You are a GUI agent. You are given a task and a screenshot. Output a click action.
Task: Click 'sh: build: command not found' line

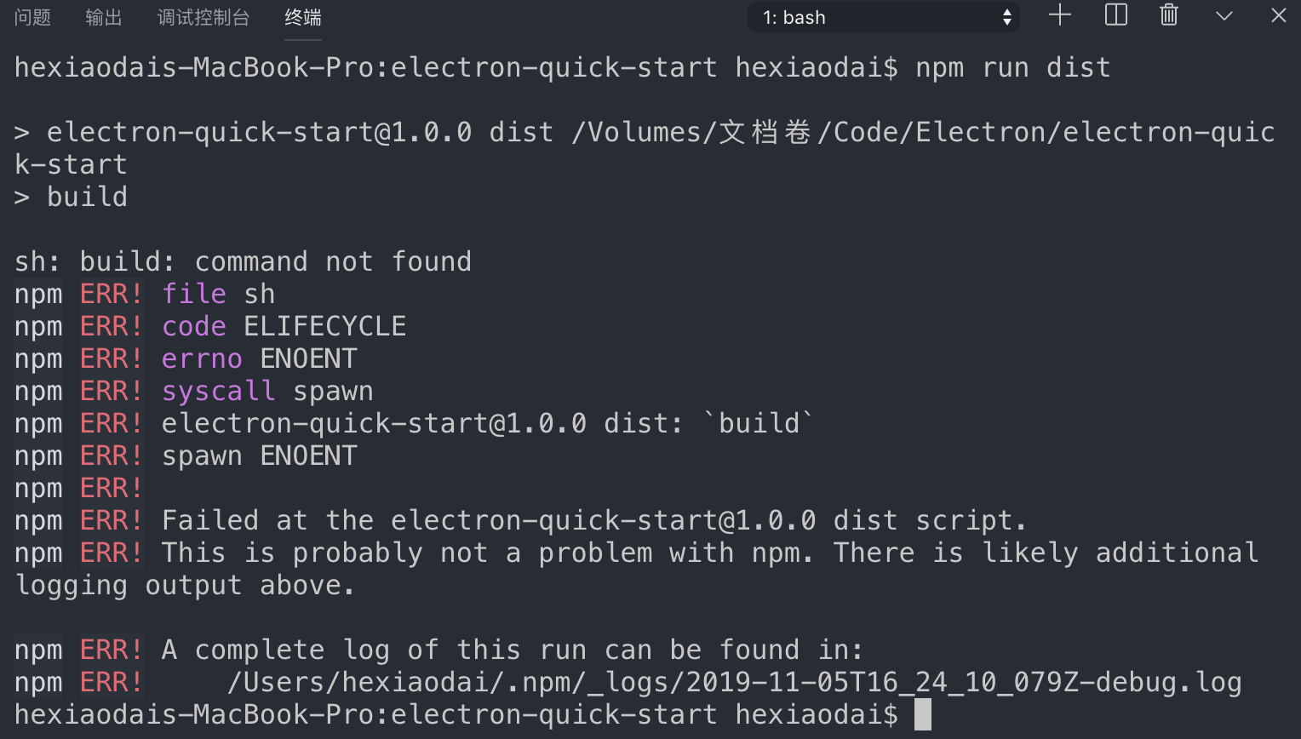(243, 261)
